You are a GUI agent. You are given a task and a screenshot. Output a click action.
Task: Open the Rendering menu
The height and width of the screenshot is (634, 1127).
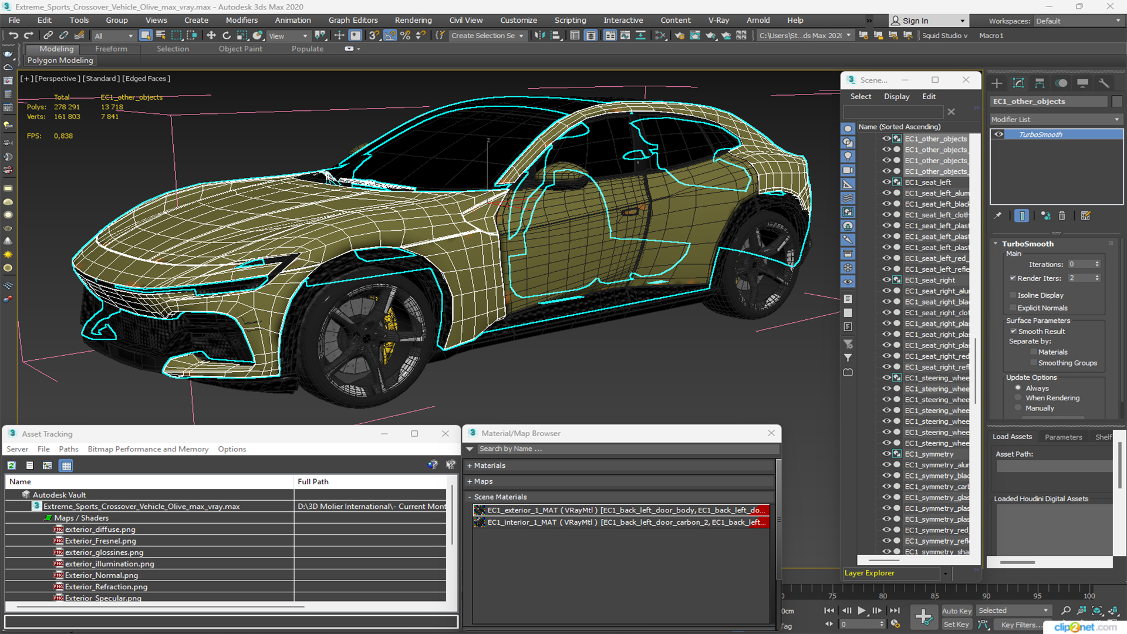(x=413, y=20)
